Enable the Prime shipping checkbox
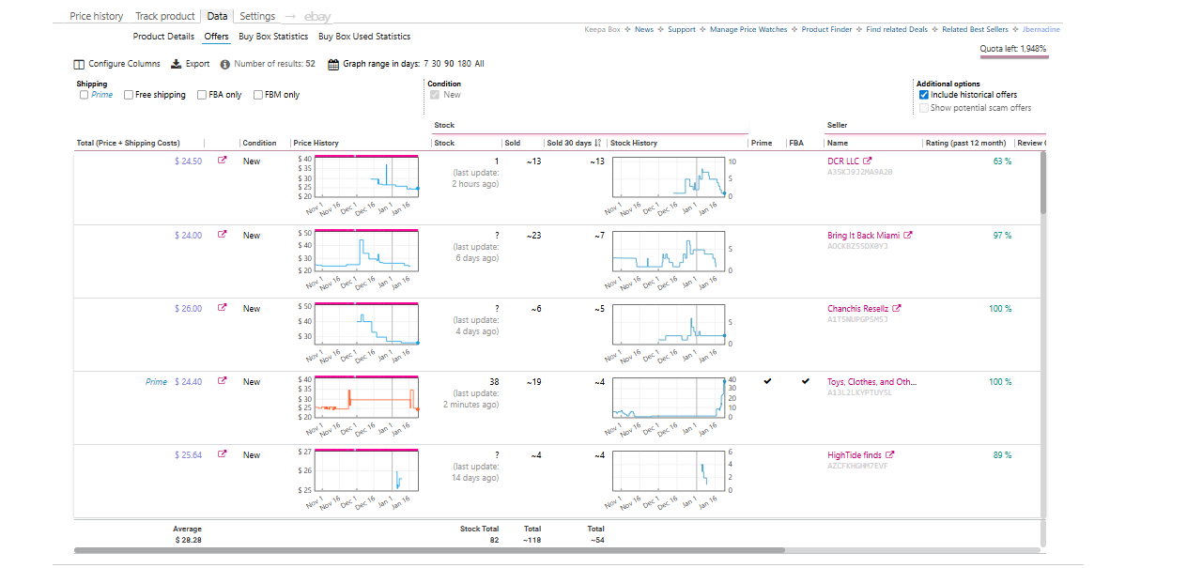 click(85, 95)
